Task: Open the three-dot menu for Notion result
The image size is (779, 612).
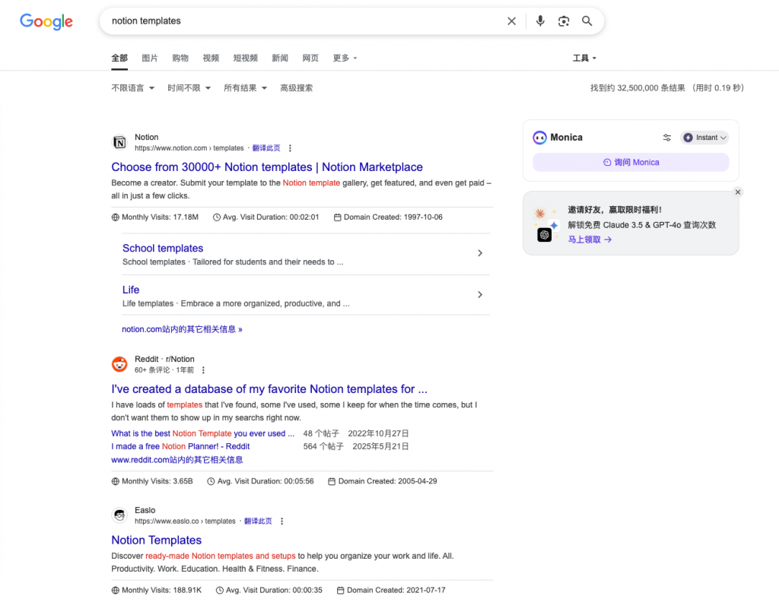Action: [290, 148]
